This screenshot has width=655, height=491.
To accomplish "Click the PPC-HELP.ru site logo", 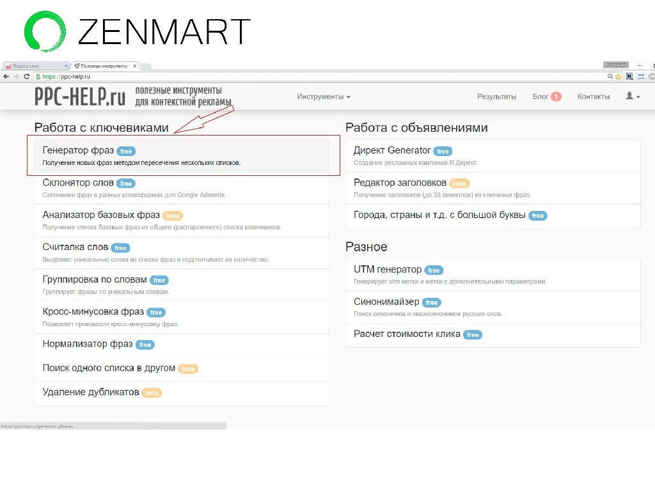I will pyautogui.click(x=80, y=97).
